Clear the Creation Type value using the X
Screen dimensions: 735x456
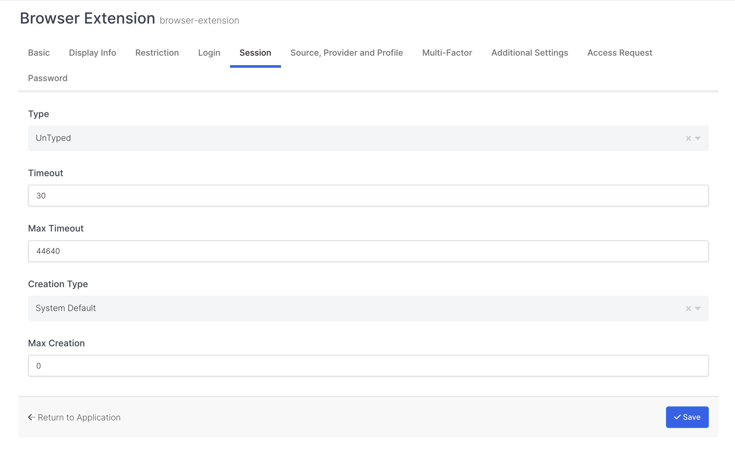(x=688, y=308)
